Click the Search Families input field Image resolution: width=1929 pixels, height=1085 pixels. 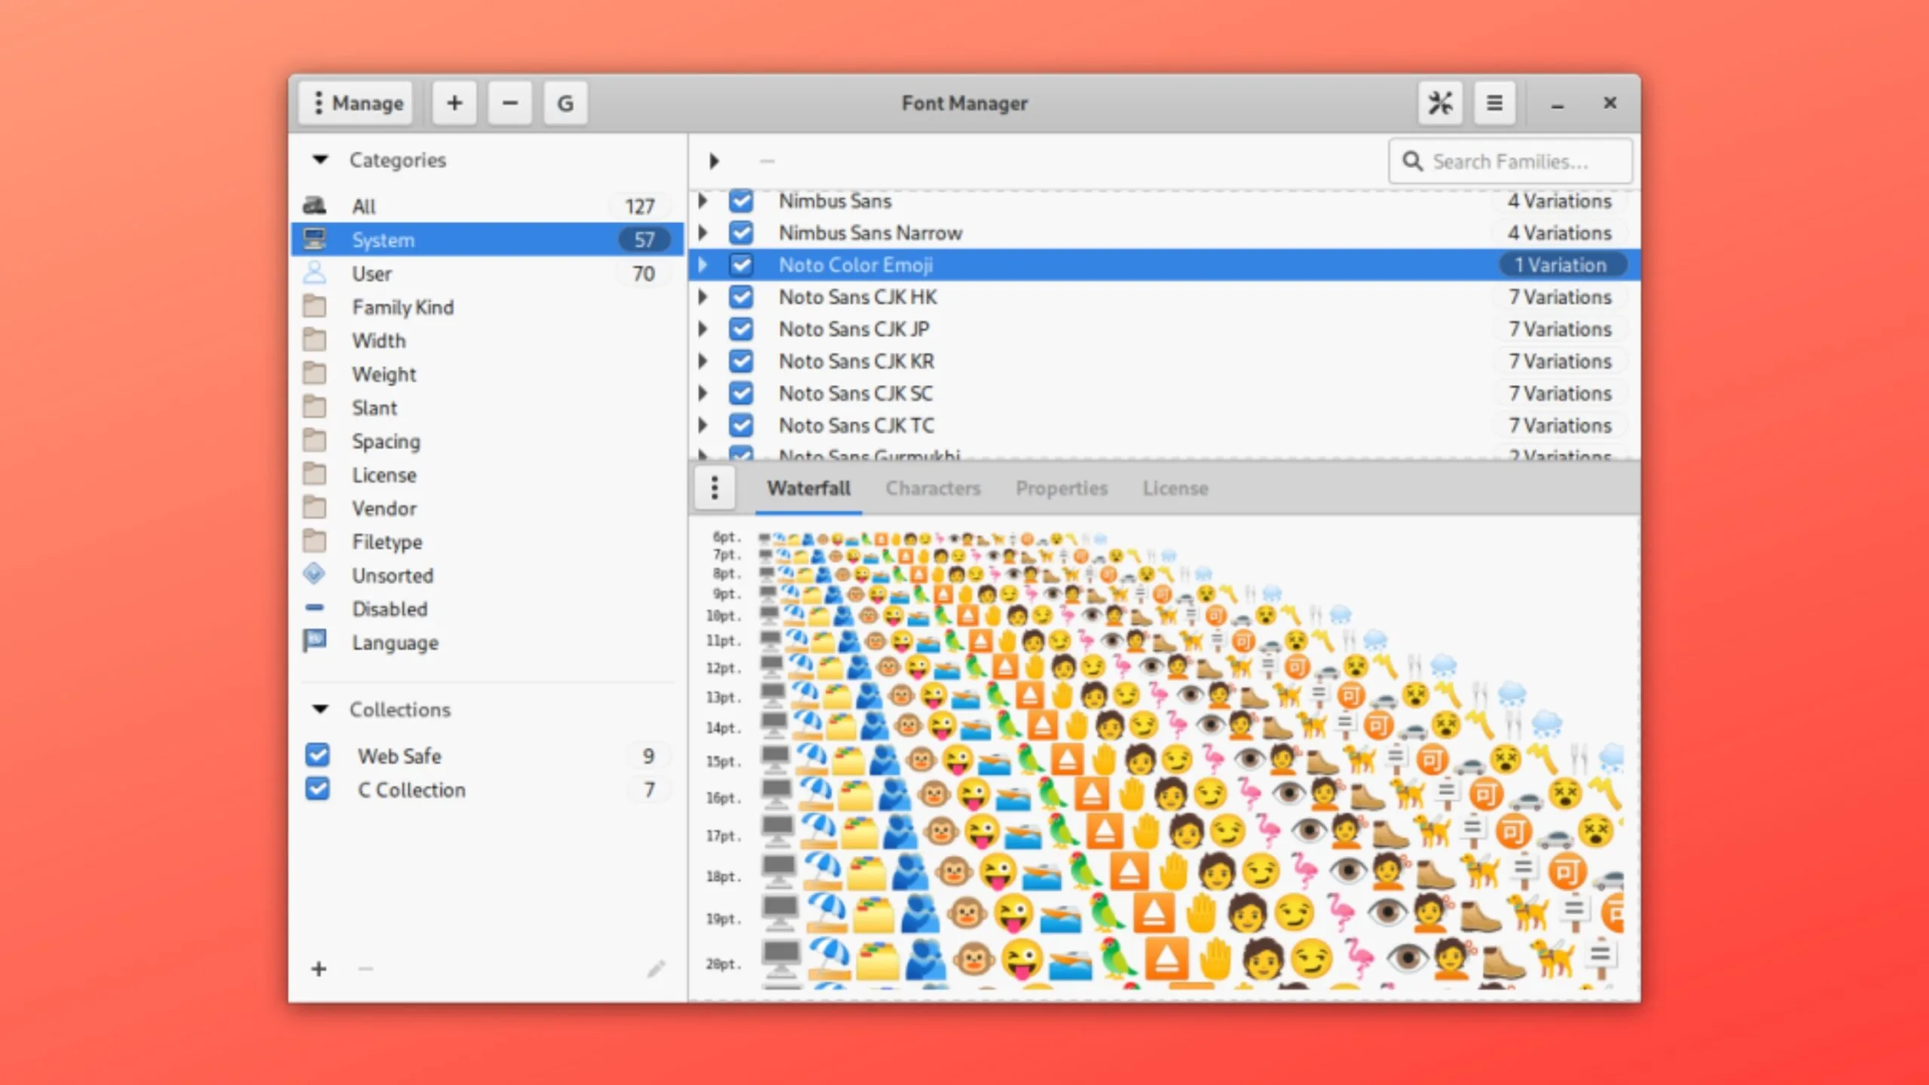click(x=1510, y=160)
